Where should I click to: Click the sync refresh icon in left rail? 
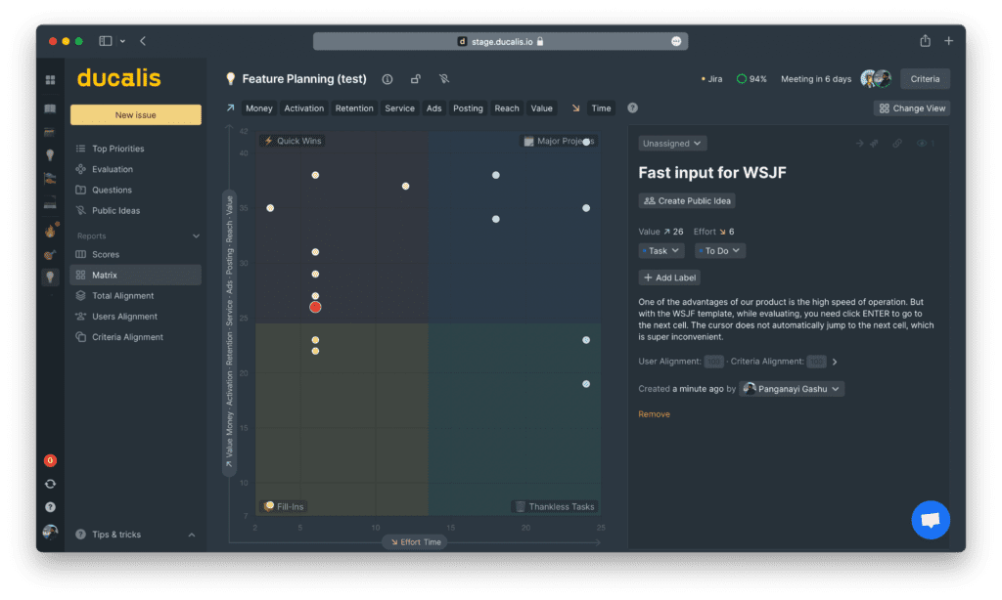coord(51,484)
